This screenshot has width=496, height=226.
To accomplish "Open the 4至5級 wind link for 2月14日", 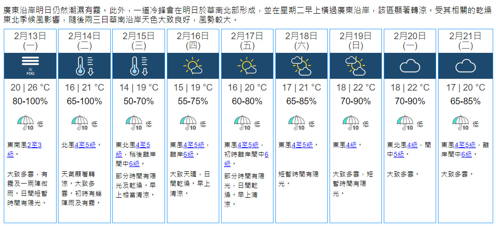I will [87, 145].
